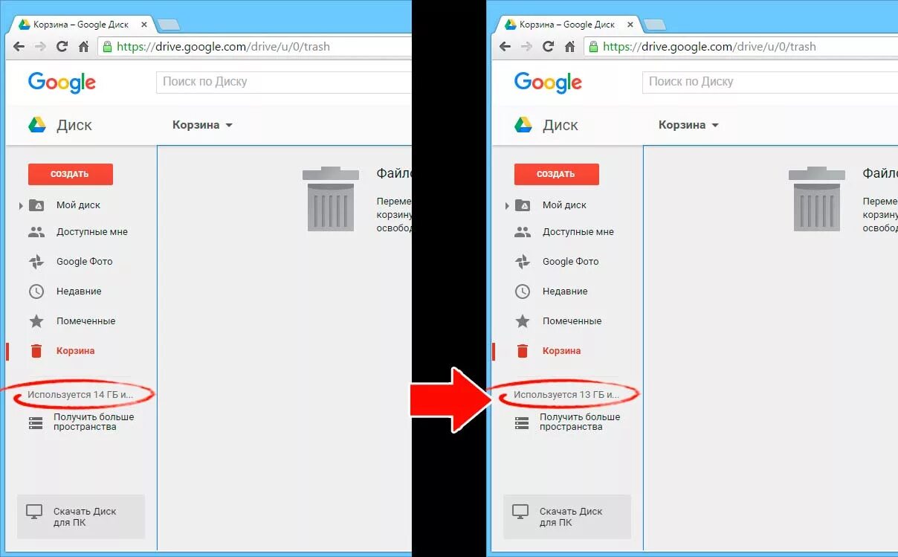The height and width of the screenshot is (557, 898).
Task: Click Drive triangle logo in left window
Action: click(x=37, y=125)
